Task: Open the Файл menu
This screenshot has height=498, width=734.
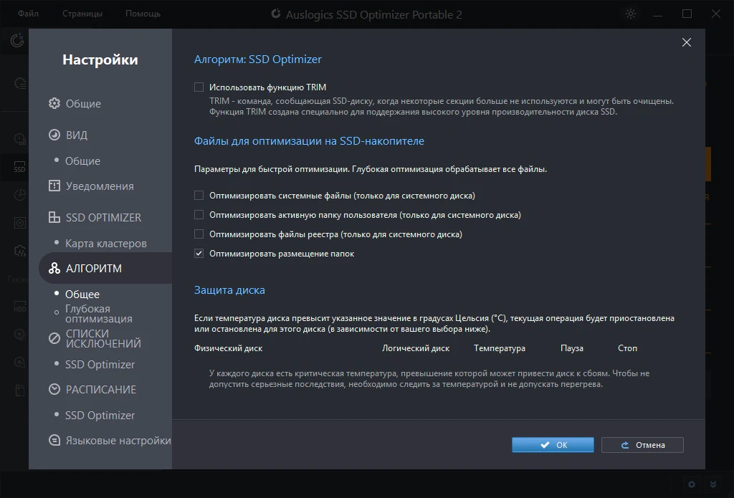Action: [28, 14]
